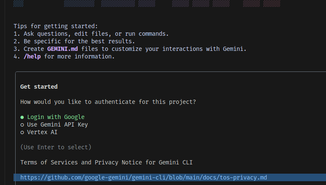
Task: Click the Get started heading
Action: point(39,87)
